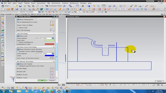The width and height of the screenshot is (166, 93).
Task: Click the red Interference Color swatch
Action: coord(50,44)
